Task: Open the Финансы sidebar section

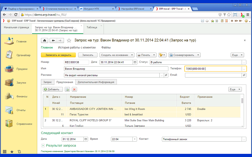Action: point(16,96)
